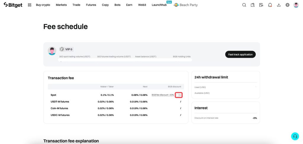Open the search magnifier icon
The height and width of the screenshot is (144, 303).
click(244, 5)
